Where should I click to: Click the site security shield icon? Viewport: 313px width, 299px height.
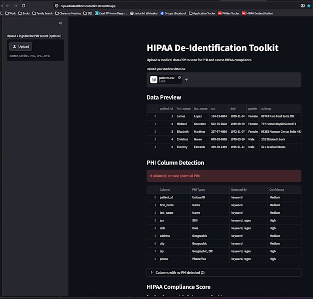[x=57, y=6]
